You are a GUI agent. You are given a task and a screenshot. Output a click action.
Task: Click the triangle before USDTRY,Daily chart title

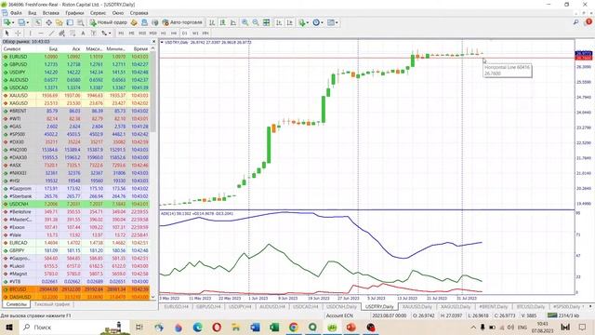(x=162, y=43)
